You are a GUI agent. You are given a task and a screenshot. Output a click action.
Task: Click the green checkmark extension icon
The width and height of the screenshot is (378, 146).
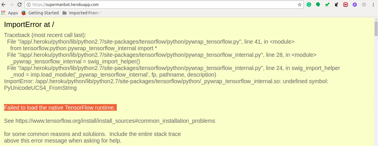pos(327,5)
